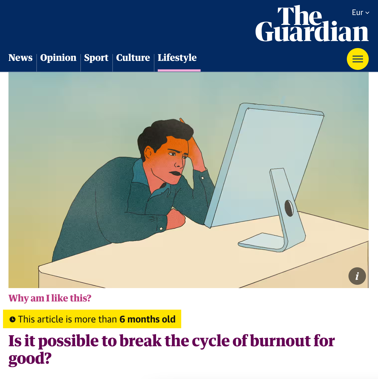The width and height of the screenshot is (378, 379).
Task: Click the chevron next to Eur
Action: coord(367,13)
